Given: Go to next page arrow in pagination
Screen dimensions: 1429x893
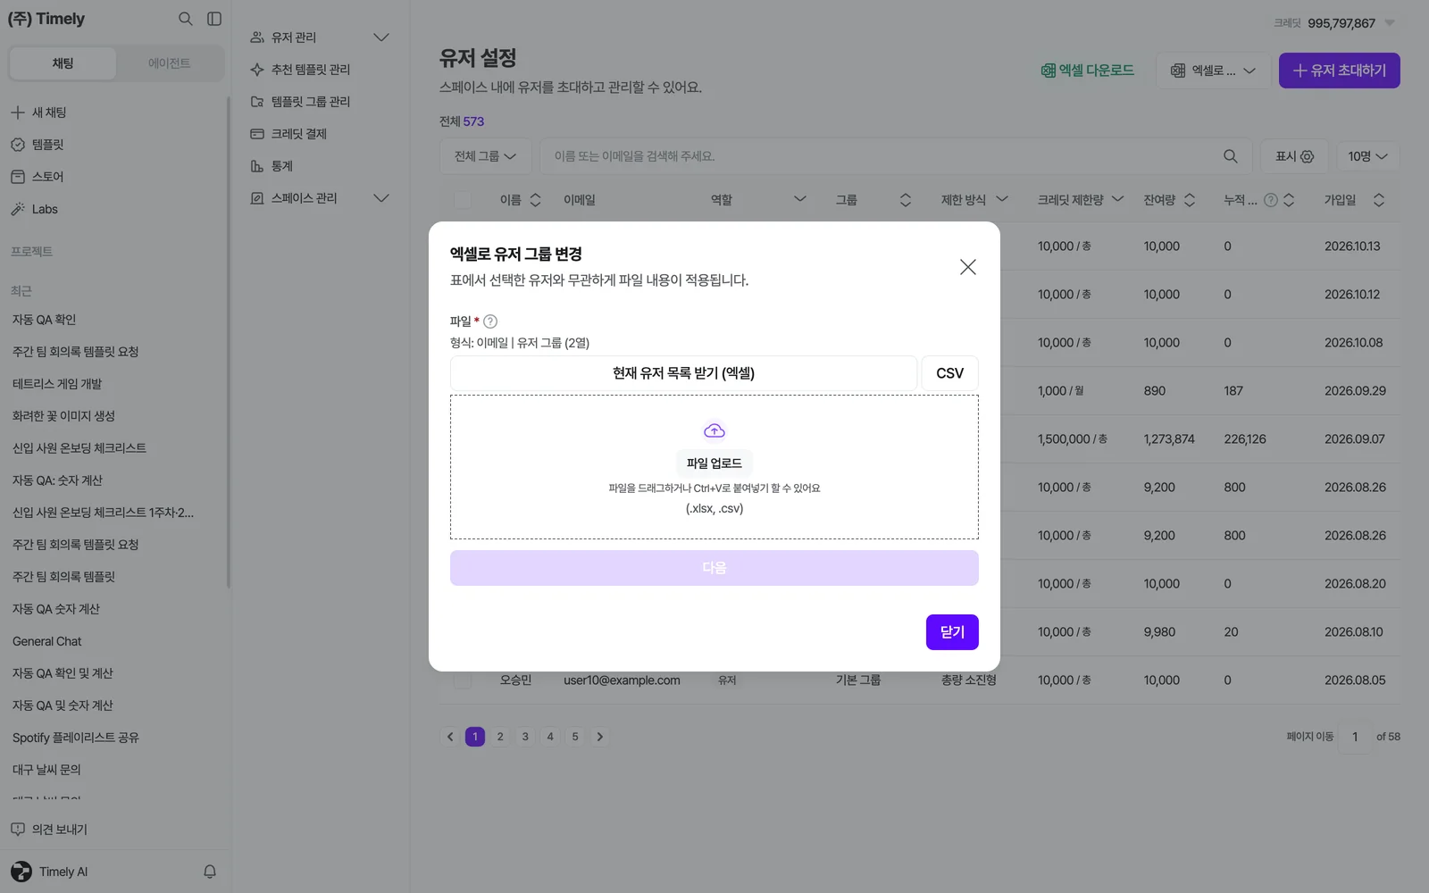Looking at the screenshot, I should coord(600,737).
